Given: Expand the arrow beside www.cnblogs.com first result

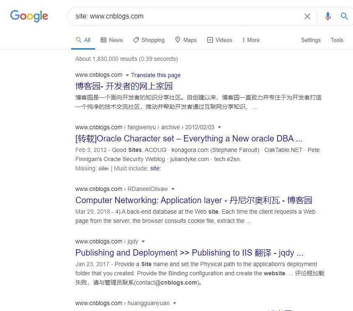Looking at the screenshot, I should click(x=127, y=75).
